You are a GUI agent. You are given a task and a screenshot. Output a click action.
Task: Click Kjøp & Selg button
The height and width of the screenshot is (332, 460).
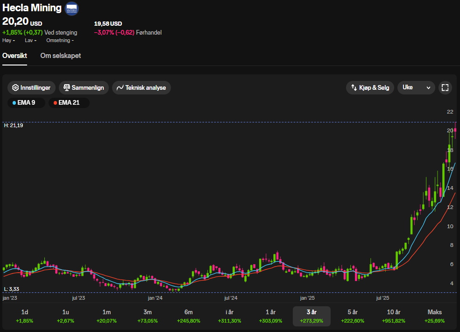pos(370,87)
